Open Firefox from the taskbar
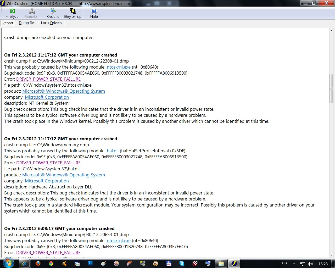The height and width of the screenshot is (268, 335). [x=38, y=264]
